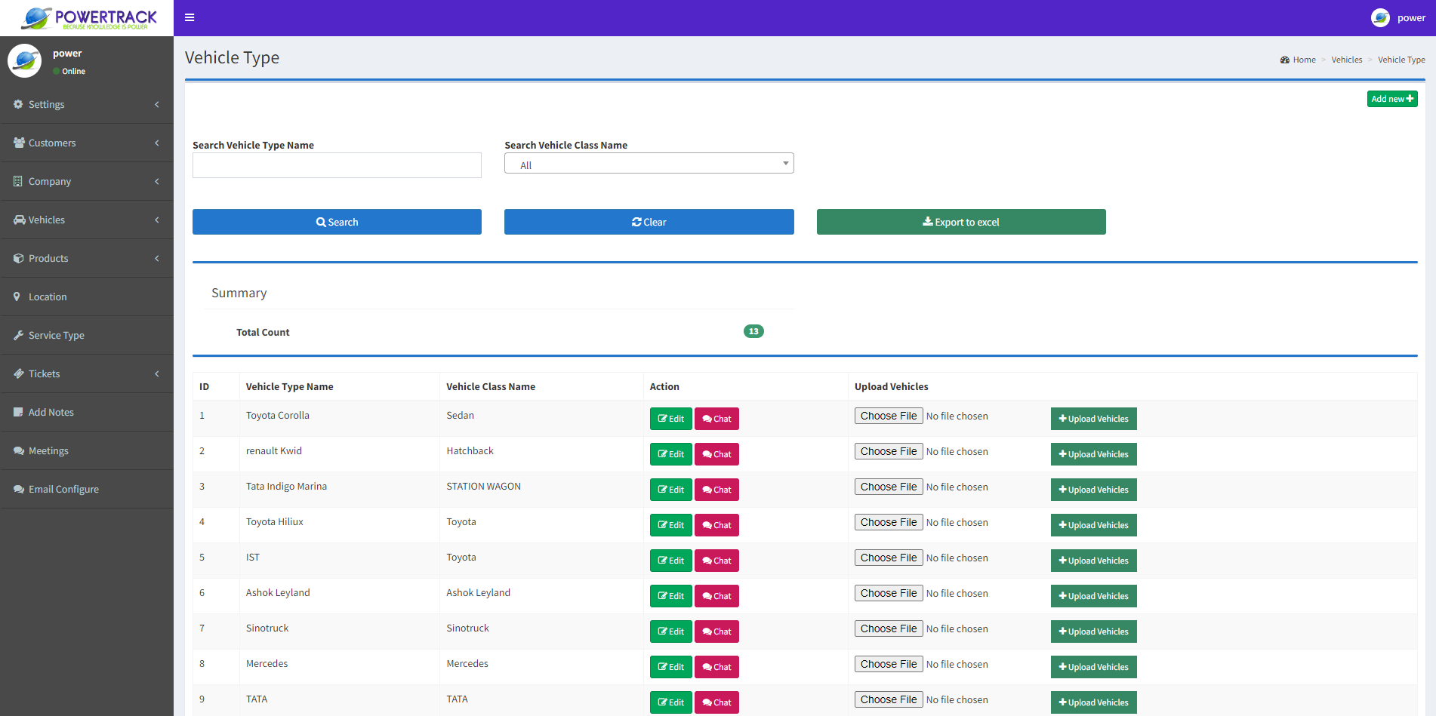Image resolution: width=1436 pixels, height=716 pixels.
Task: Open Chat for the renault Kwid row
Action: [x=716, y=454]
